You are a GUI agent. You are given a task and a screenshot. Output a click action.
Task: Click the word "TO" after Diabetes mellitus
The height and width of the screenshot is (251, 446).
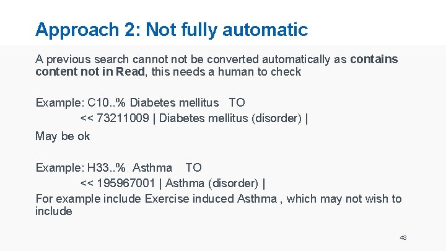click(x=237, y=102)
